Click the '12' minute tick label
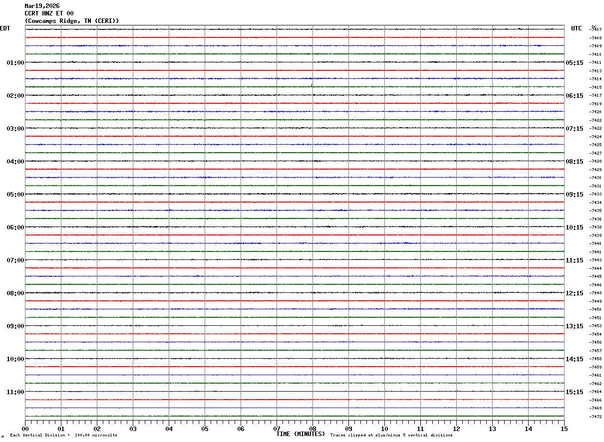The image size is (604, 442). tap(456, 429)
